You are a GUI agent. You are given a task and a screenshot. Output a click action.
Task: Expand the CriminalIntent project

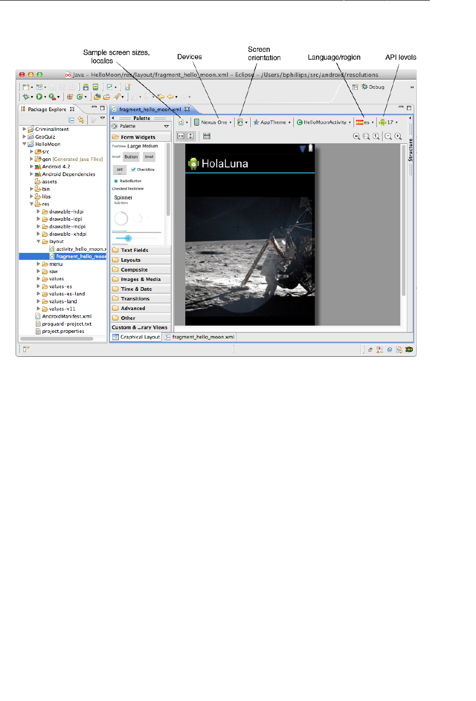24,129
